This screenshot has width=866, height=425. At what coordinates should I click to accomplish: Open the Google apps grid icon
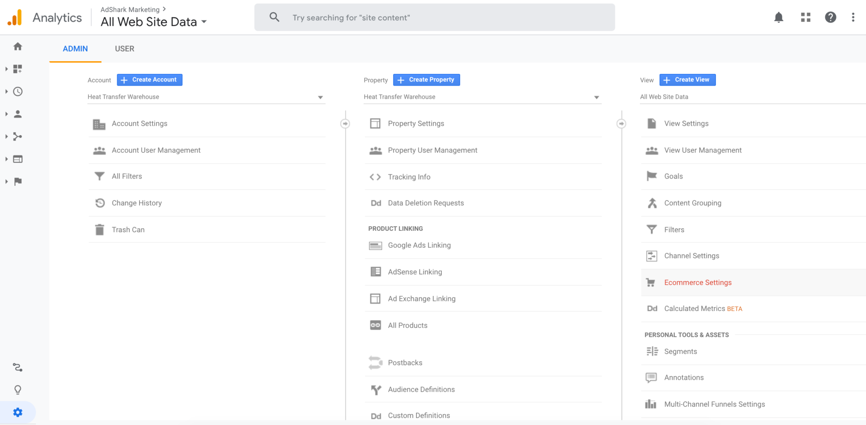[x=806, y=17]
